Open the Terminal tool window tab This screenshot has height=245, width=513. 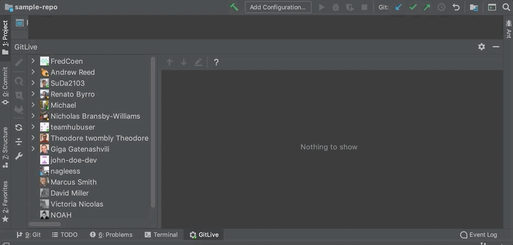coord(161,235)
